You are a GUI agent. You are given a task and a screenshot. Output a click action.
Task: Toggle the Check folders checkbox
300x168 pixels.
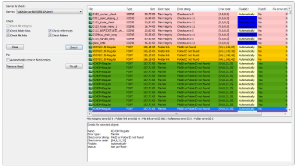[50, 36]
